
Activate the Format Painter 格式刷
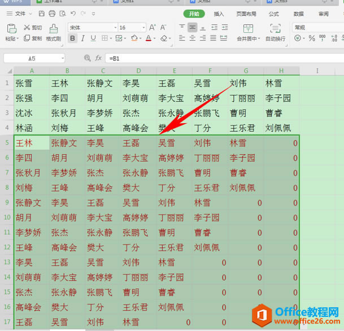point(53,32)
